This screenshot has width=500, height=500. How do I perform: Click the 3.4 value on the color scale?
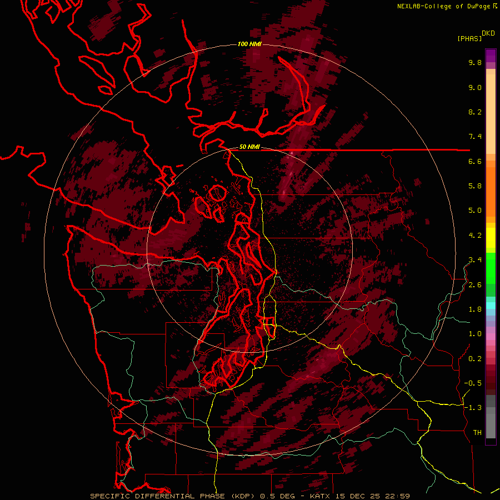click(x=475, y=260)
